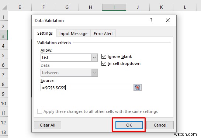Click the OK button

[x=129, y=125]
